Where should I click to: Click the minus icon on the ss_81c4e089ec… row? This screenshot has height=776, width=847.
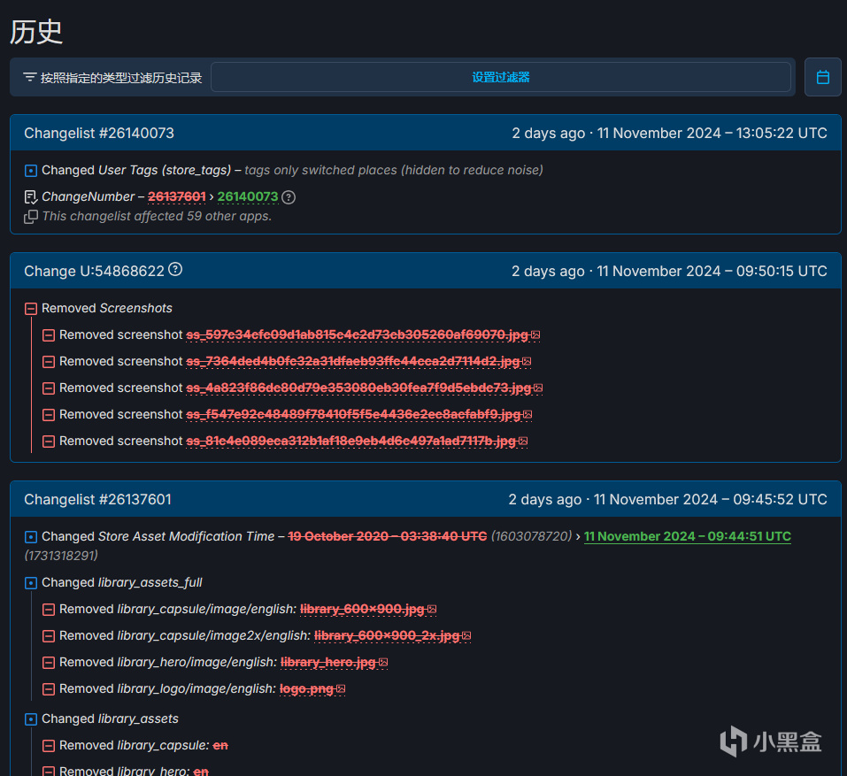(x=49, y=442)
